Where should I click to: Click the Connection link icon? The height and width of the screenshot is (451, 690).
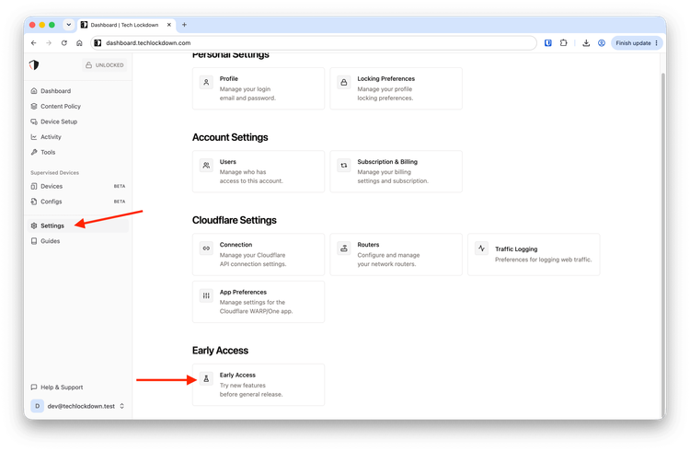tap(206, 249)
